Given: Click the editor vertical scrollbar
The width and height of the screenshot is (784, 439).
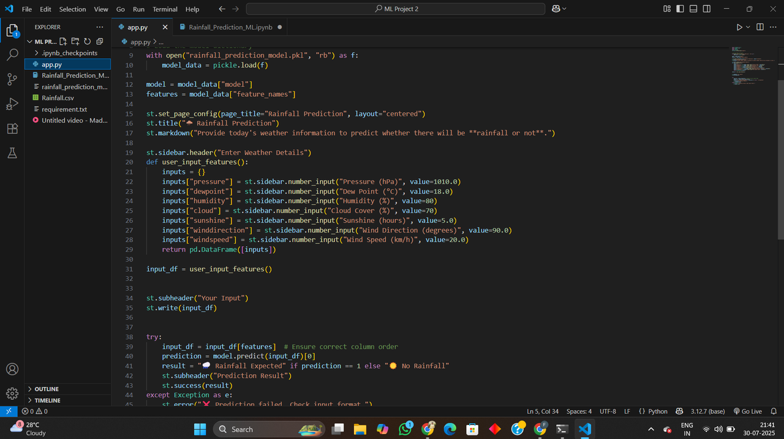Looking at the screenshot, I should (x=780, y=159).
